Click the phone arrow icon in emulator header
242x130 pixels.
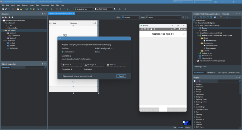[x=183, y=34]
